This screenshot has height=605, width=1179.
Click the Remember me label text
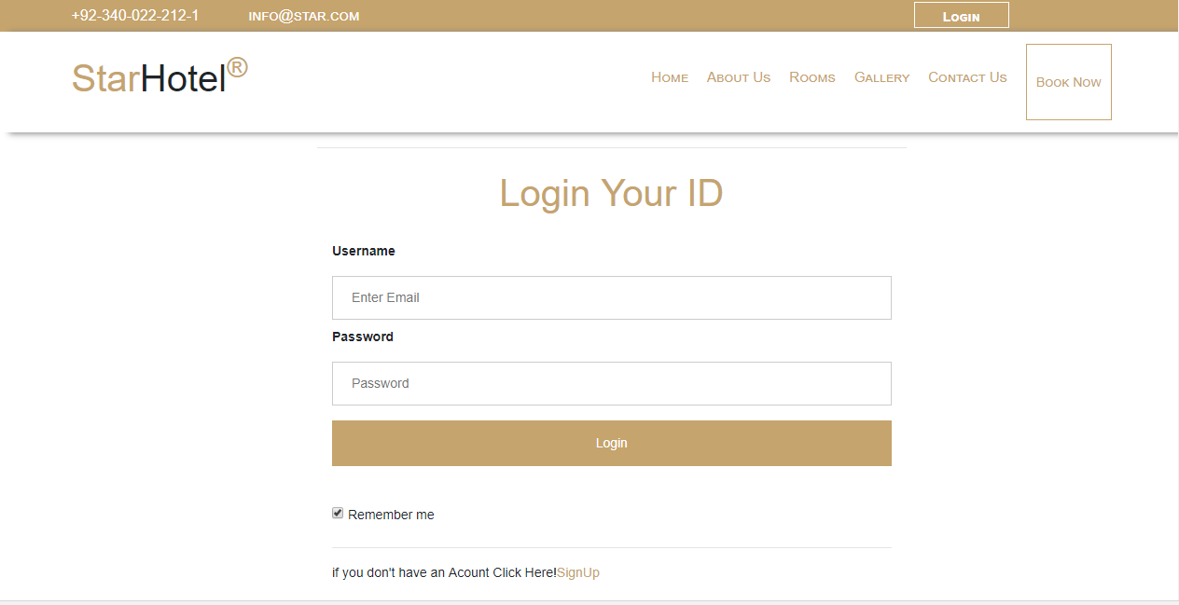point(391,515)
